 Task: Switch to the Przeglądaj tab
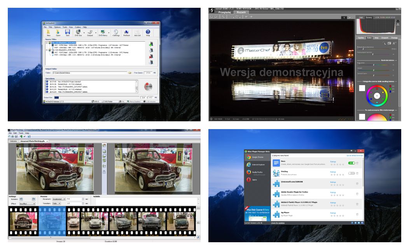point(225,12)
